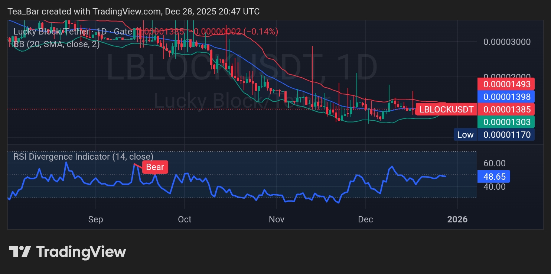This screenshot has height=274, width=551.
Task: Click the BB (20, SMA, close, 2) legend
Action: pyautogui.click(x=56, y=44)
